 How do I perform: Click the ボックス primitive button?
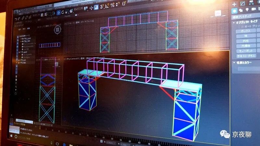point(245,31)
